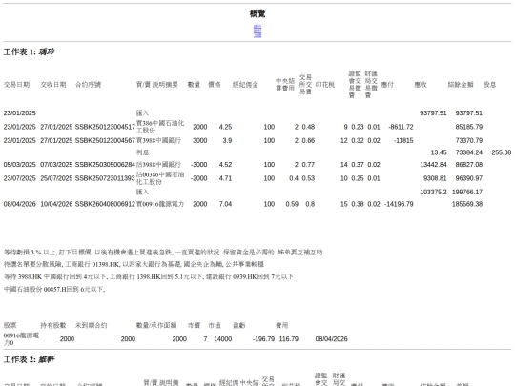This screenshot has height=386, width=515.
Task: Open the first sheet link under 概覽
Action: click(x=257, y=27)
